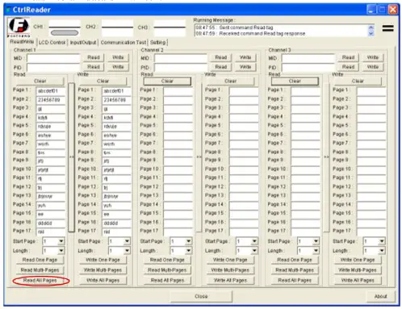Open Channel 3 Read Start Page dropdown
This screenshot has width=402, height=309.
[316, 241]
